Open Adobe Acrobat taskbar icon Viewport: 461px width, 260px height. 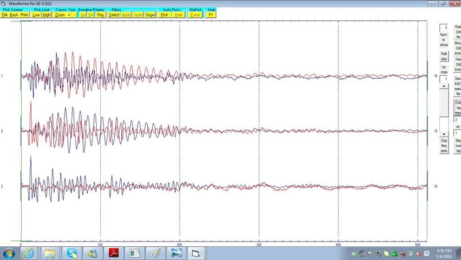[x=114, y=253]
